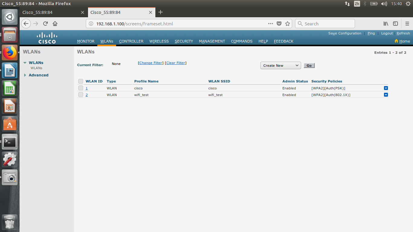Image resolution: width=413 pixels, height=232 pixels.
Task: Open System Settings wrench-gear icon
Action: pos(10,159)
